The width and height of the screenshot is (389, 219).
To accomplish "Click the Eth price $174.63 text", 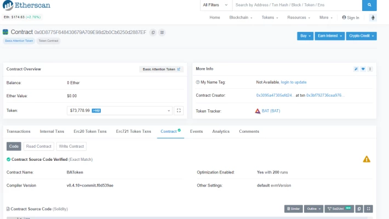I will (x=14, y=17).
